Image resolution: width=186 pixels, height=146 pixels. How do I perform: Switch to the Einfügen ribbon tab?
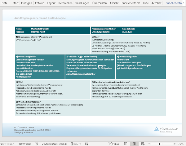(26, 3)
